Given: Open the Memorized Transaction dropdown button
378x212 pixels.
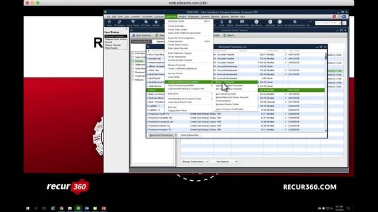Looking at the screenshot, I should point(162,135).
